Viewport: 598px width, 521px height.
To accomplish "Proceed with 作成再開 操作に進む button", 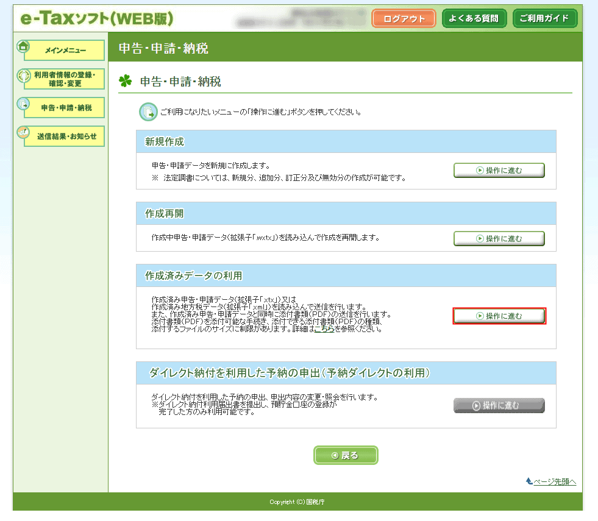I will coord(499,239).
